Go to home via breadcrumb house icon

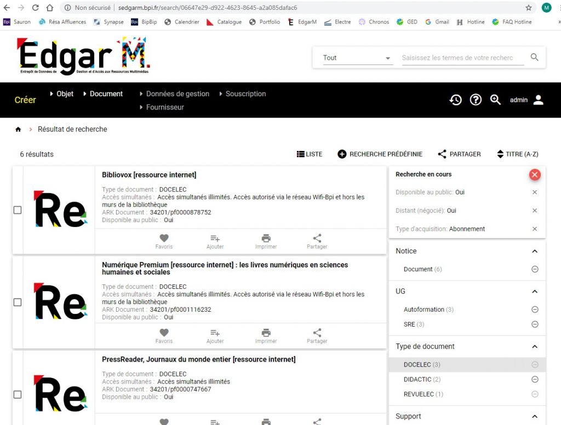click(x=18, y=129)
